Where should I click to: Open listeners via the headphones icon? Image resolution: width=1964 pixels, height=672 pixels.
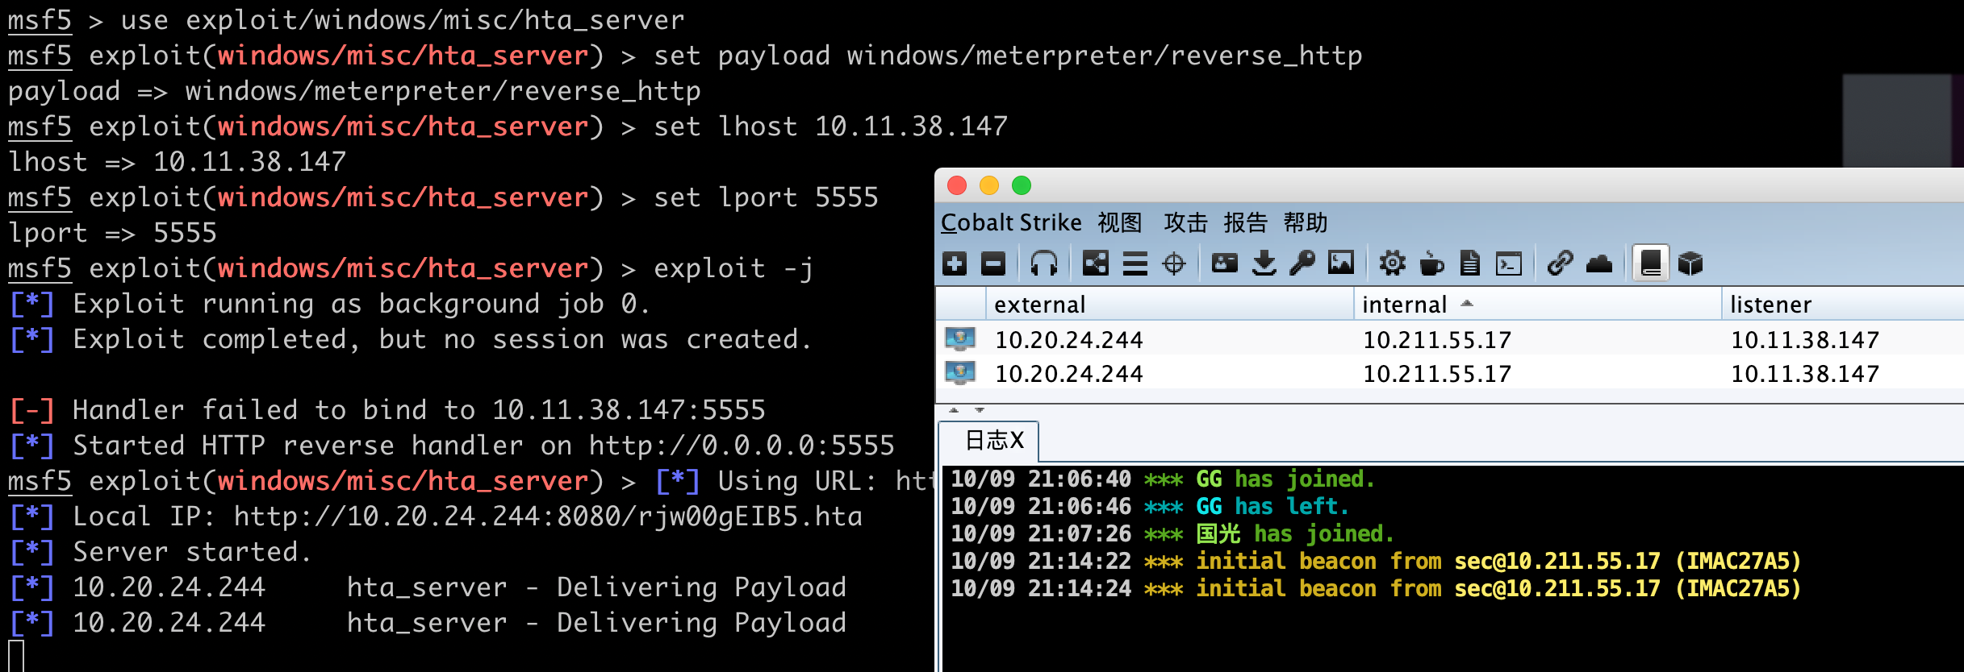coord(1043,263)
